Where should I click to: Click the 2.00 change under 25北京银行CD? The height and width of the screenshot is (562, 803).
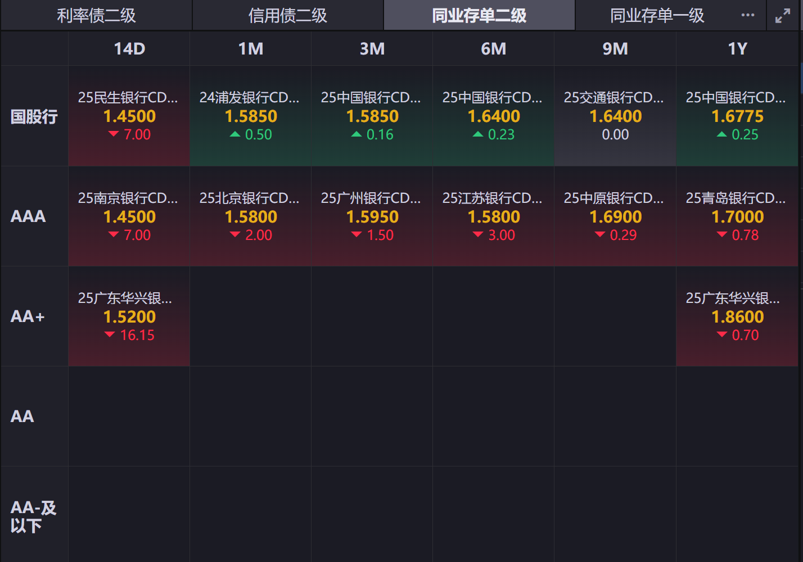tap(259, 235)
